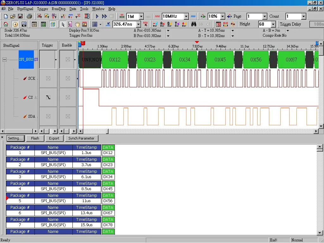This screenshot has height=243, width=324.
Task: Open the 1M memory depth dropdown
Action: [x=141, y=16]
